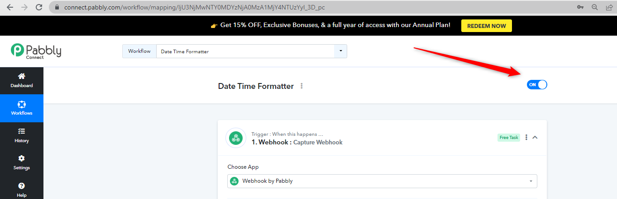Click the Webhook trigger step icon
The width and height of the screenshot is (617, 199).
pyautogui.click(x=235, y=138)
